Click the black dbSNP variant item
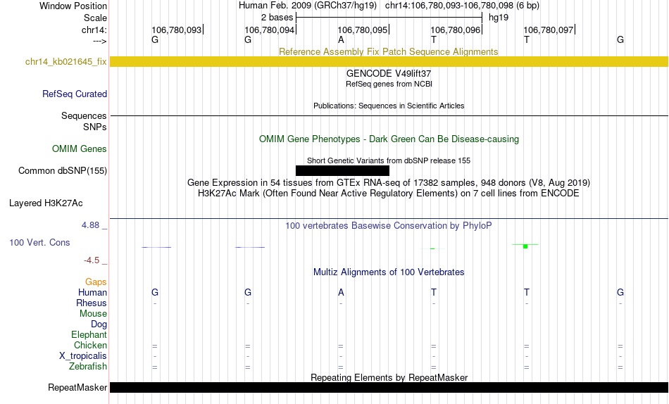The image size is (669, 404). click(342, 170)
